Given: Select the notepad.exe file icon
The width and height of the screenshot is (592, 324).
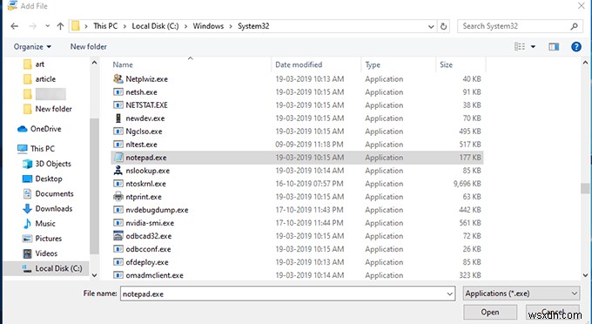Looking at the screenshot, I should tap(118, 157).
